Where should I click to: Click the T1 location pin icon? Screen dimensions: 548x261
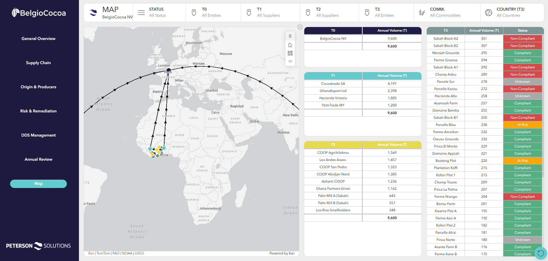tap(249, 13)
